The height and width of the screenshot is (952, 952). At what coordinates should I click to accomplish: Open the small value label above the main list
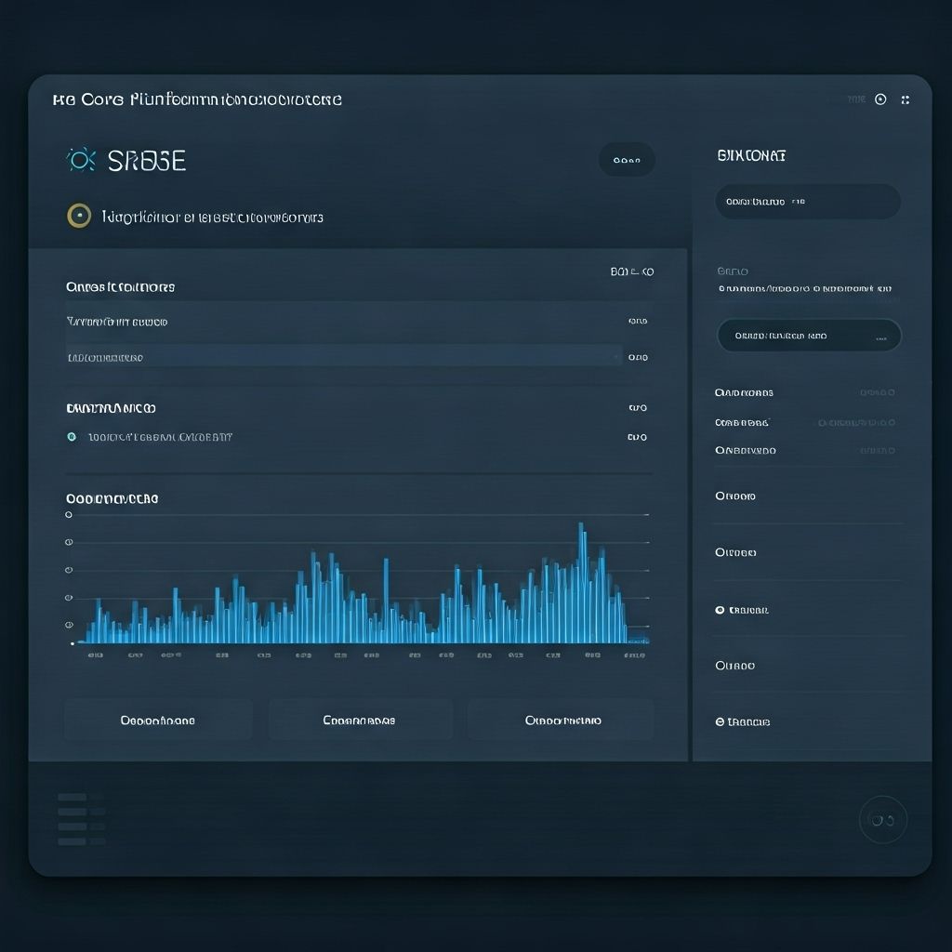tap(631, 272)
